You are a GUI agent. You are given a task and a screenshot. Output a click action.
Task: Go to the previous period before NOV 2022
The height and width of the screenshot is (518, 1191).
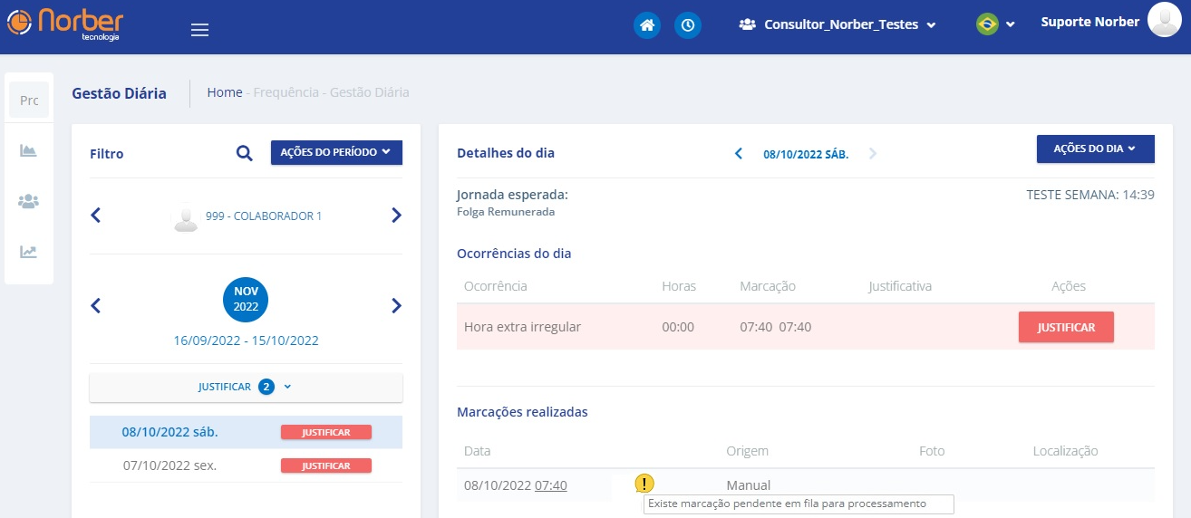click(x=96, y=306)
